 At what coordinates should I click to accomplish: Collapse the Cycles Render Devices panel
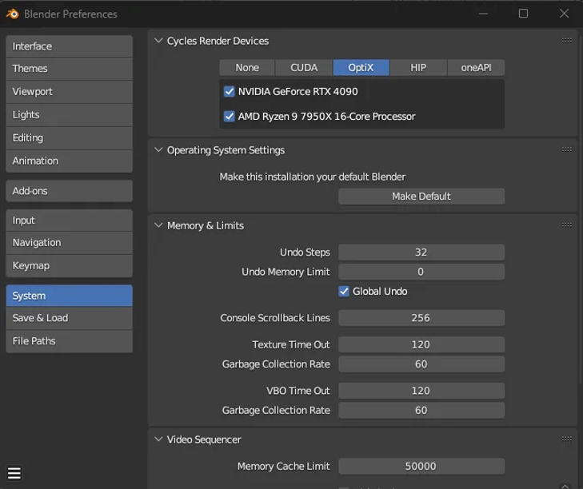click(158, 41)
